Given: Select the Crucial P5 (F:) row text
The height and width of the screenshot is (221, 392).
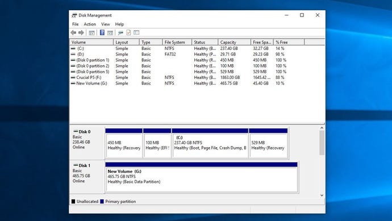Looking at the screenshot, I should (89, 77).
